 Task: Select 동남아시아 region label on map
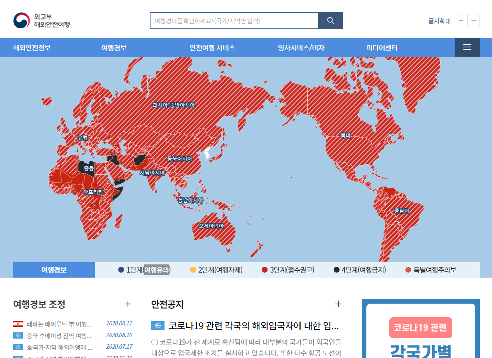[x=191, y=200]
